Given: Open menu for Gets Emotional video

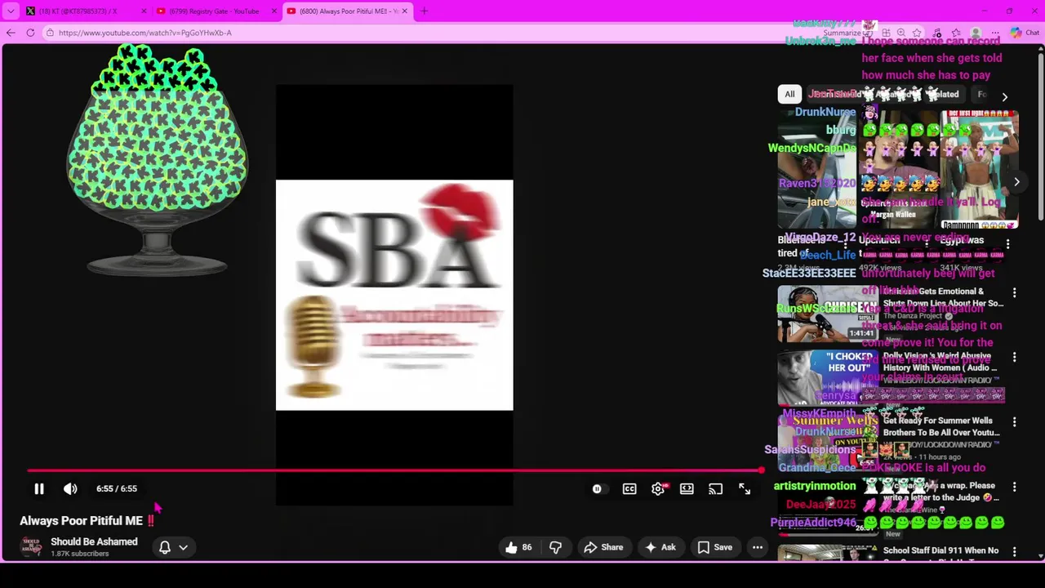Looking at the screenshot, I should coord(1014,292).
